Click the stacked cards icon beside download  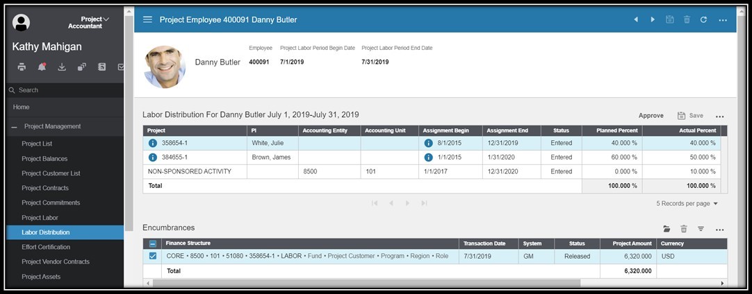82,67
